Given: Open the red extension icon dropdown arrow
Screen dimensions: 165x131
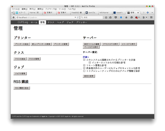Looking at the screenshot, I should [x=139, y=17].
